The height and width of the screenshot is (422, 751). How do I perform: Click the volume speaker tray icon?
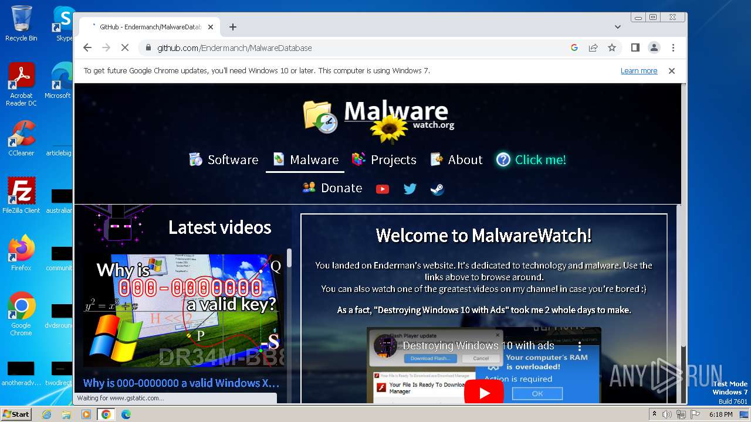[667, 414]
